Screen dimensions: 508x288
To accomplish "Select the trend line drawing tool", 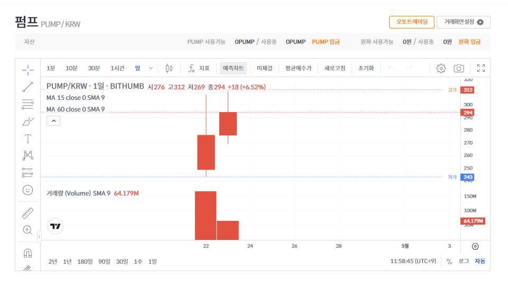I will click(x=28, y=87).
